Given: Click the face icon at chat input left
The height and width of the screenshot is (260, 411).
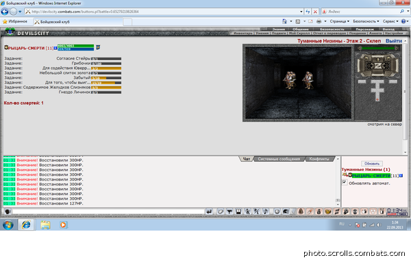Looking at the screenshot, I should point(8,211).
